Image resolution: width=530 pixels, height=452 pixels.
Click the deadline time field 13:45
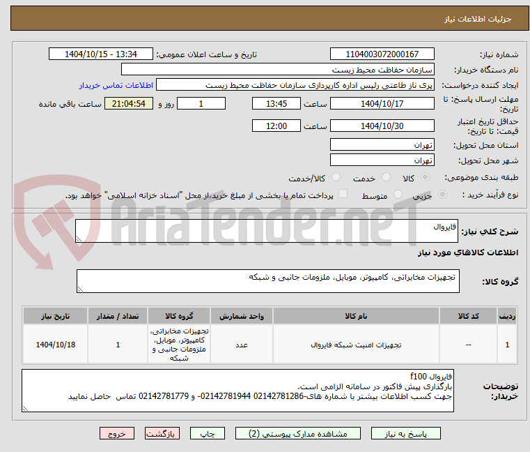tap(276, 104)
